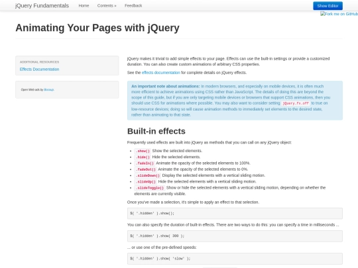Click the .hide() code label
Screen dimensions: 358x268
[143, 157]
